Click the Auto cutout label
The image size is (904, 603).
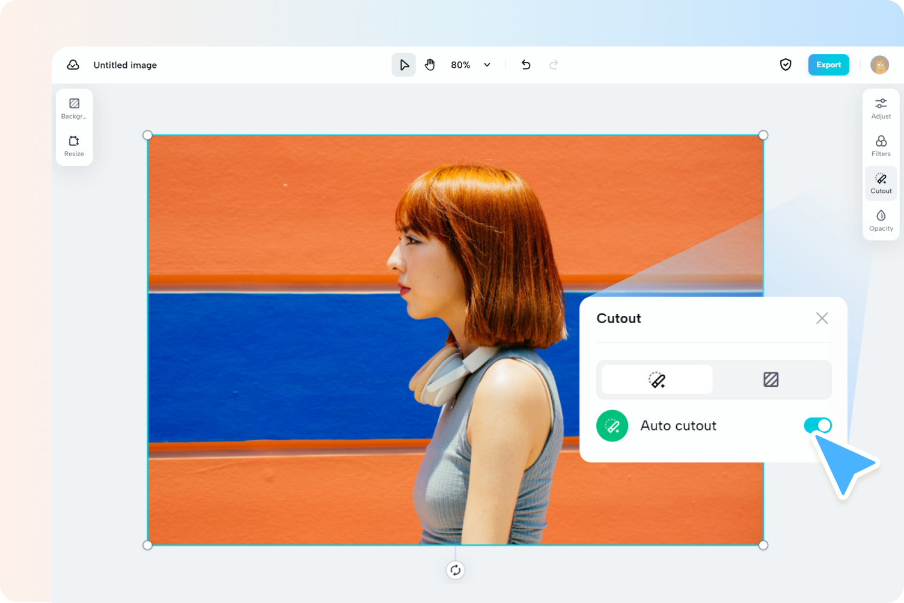point(678,426)
